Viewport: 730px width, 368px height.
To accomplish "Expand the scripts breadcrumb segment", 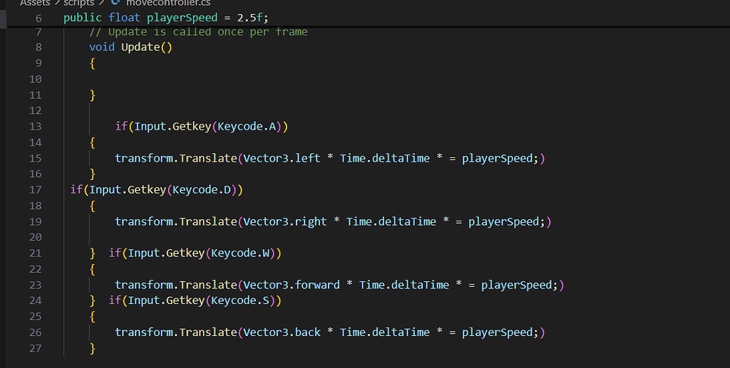I will click(78, 3).
